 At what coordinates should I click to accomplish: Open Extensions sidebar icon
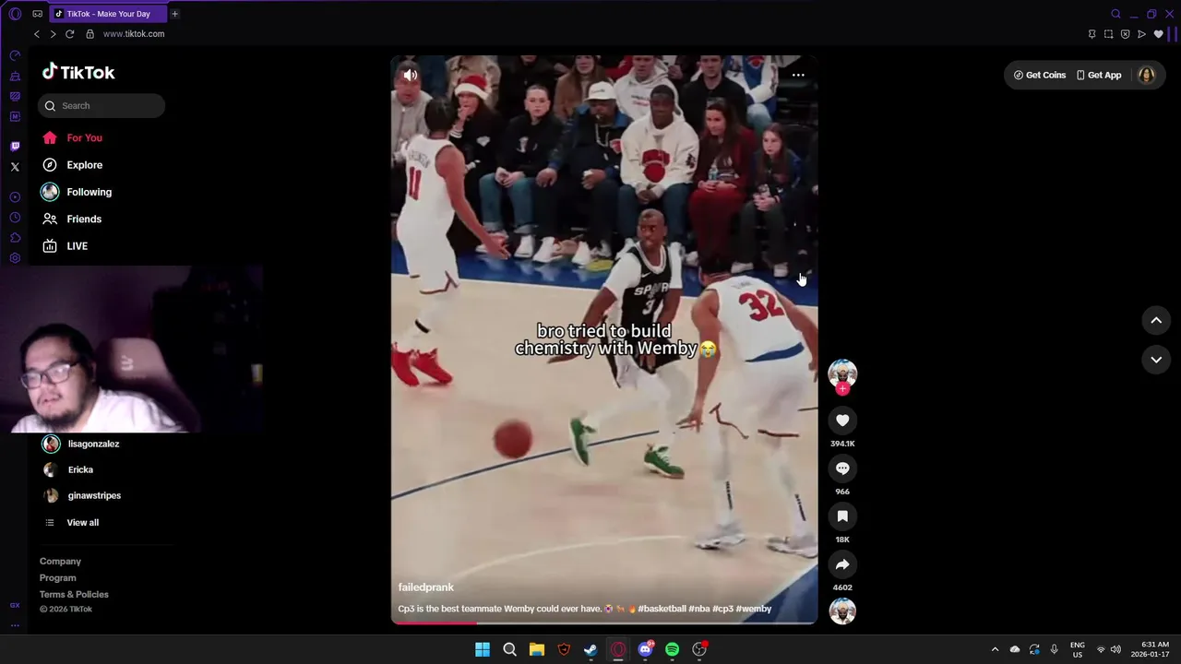point(15,238)
